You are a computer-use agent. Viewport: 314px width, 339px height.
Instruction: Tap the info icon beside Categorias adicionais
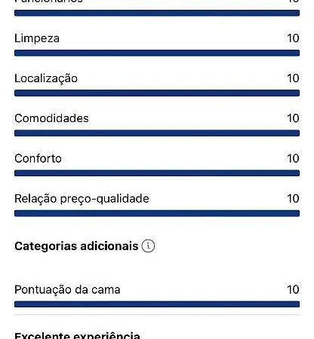[148, 246]
